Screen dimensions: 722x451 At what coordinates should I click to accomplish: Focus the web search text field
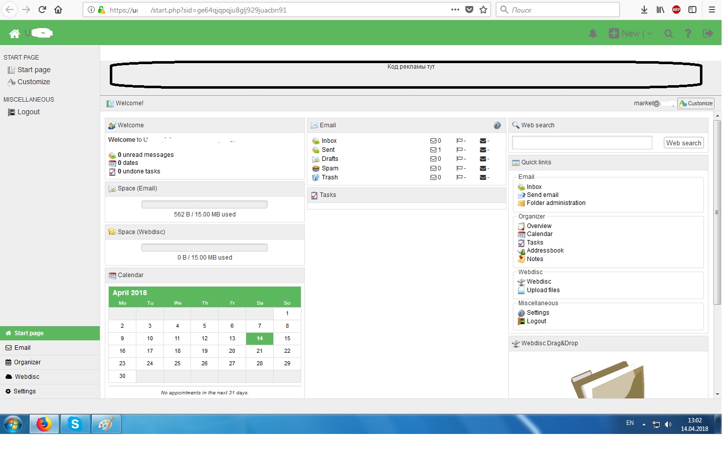point(582,143)
